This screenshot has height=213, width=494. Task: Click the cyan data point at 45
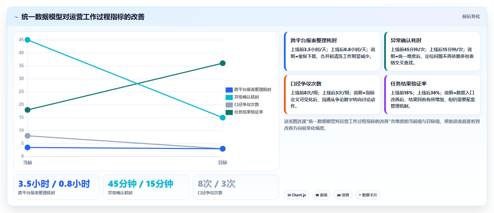point(28,40)
